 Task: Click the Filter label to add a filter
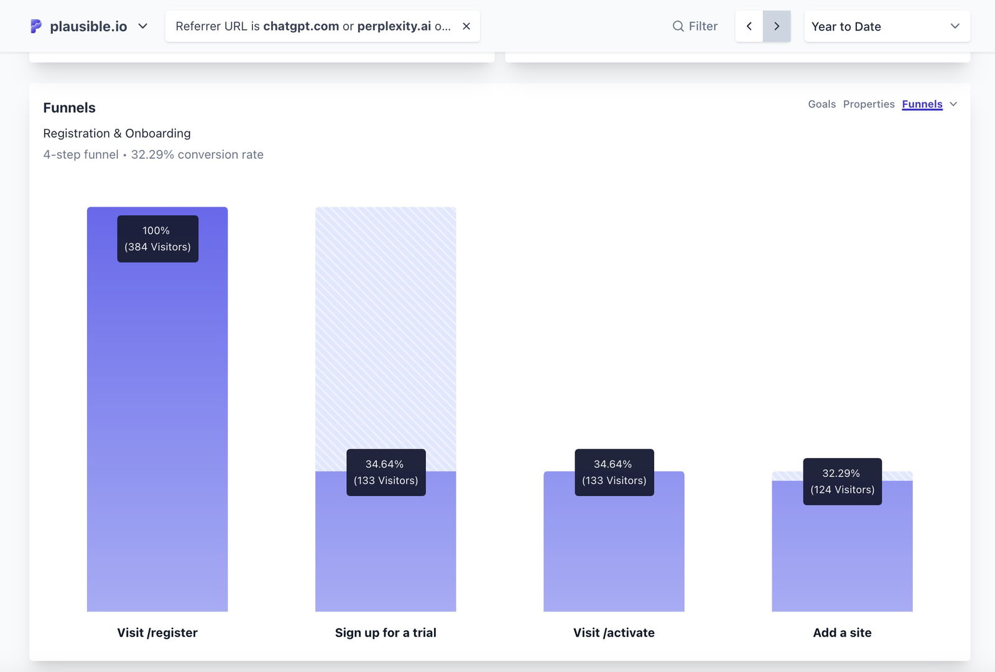click(703, 26)
